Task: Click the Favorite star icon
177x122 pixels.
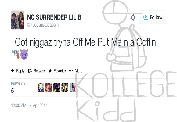Action: tap(50, 71)
